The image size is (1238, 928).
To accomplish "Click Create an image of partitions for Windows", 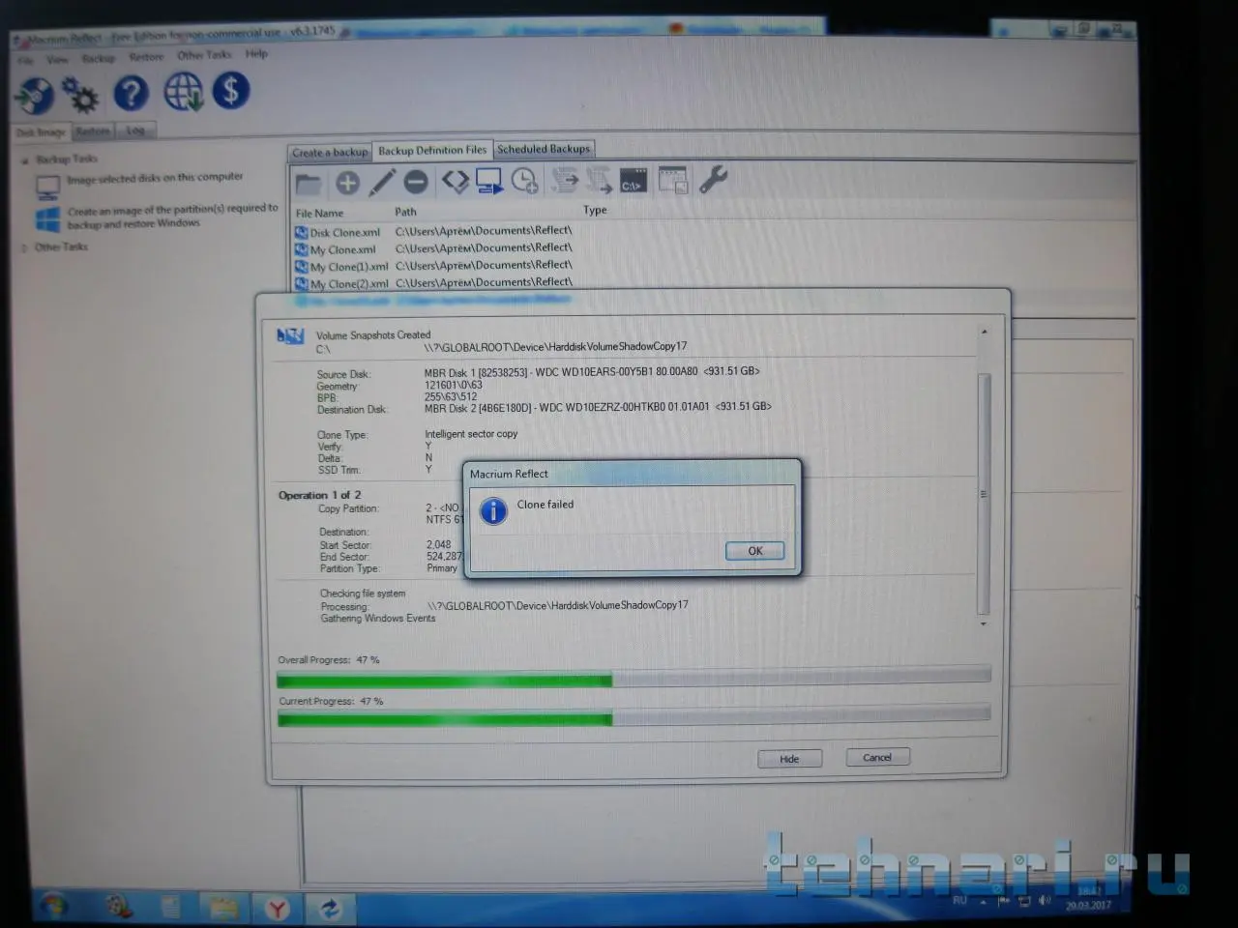I will click(172, 216).
